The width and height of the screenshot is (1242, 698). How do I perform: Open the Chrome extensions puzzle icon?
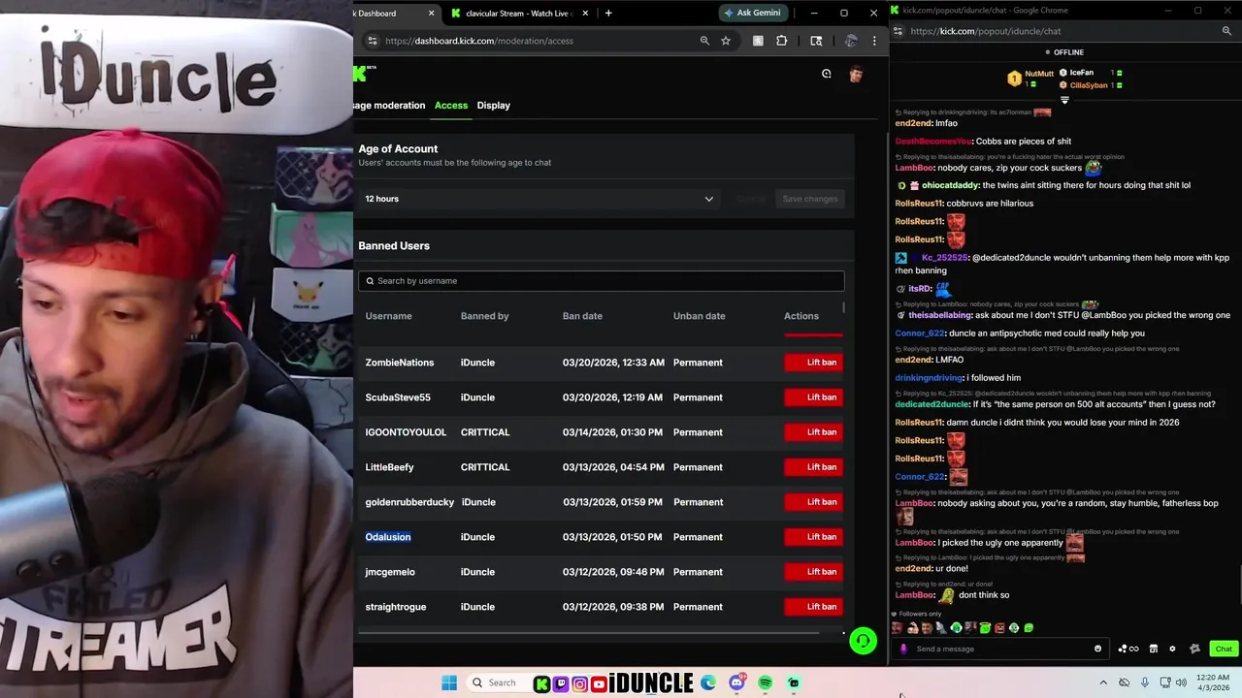(781, 41)
